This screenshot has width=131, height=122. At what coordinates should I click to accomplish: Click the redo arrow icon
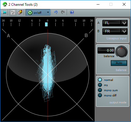[x=63, y=12]
